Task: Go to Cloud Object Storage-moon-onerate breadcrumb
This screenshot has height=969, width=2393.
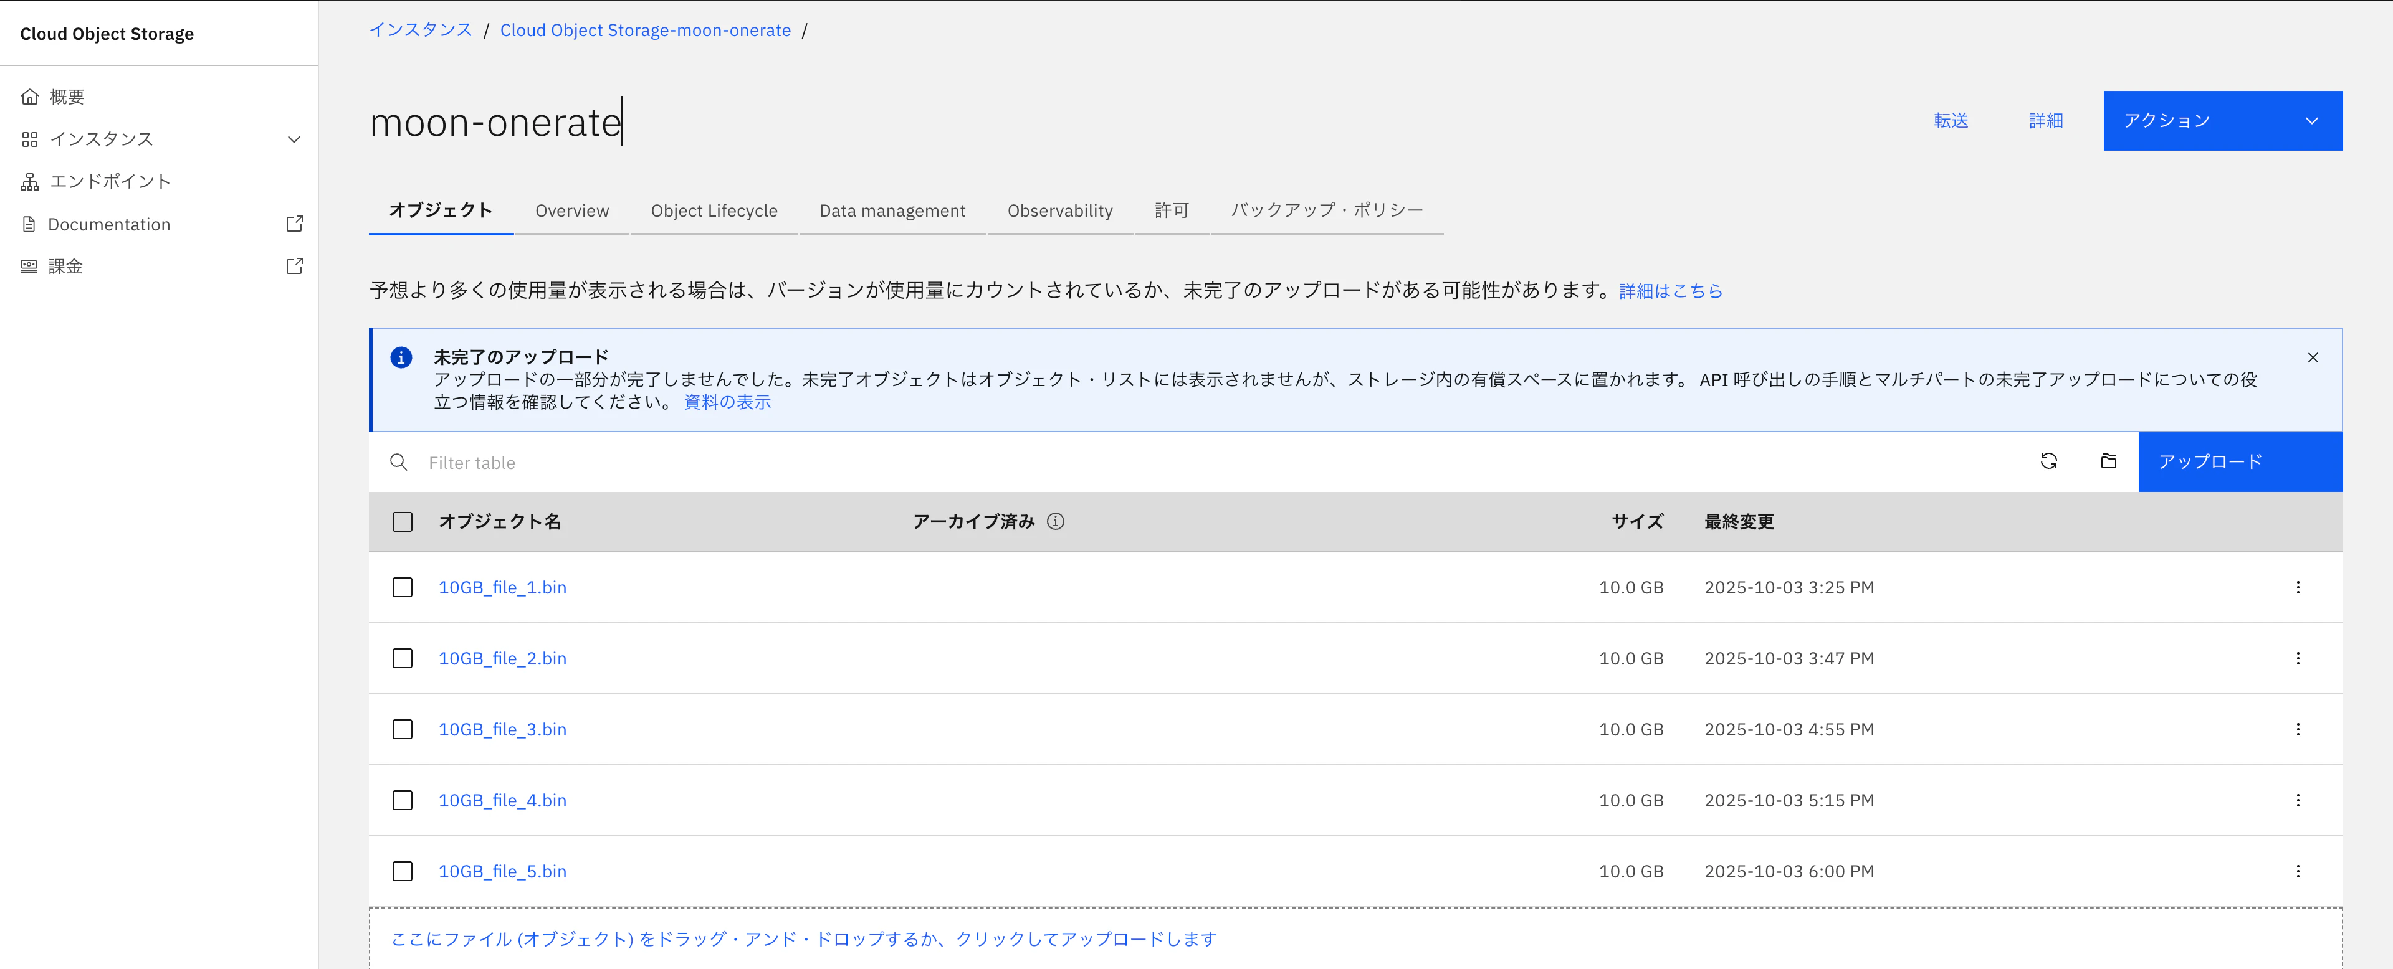Action: [x=646, y=30]
